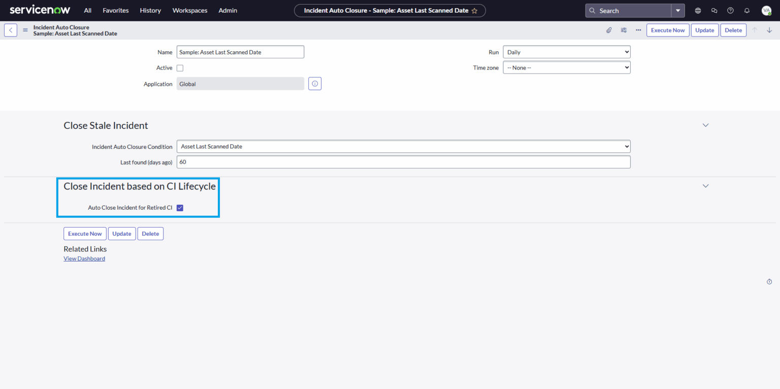Open the attachments paperclip icon
780x389 pixels.
609,30
